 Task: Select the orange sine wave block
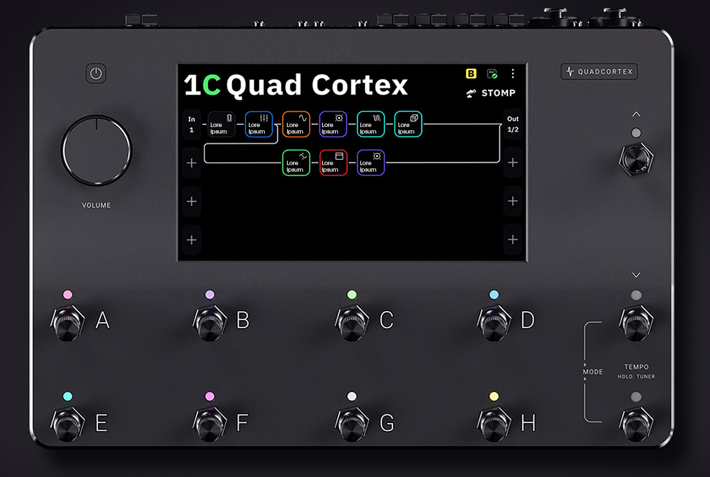pos(296,124)
